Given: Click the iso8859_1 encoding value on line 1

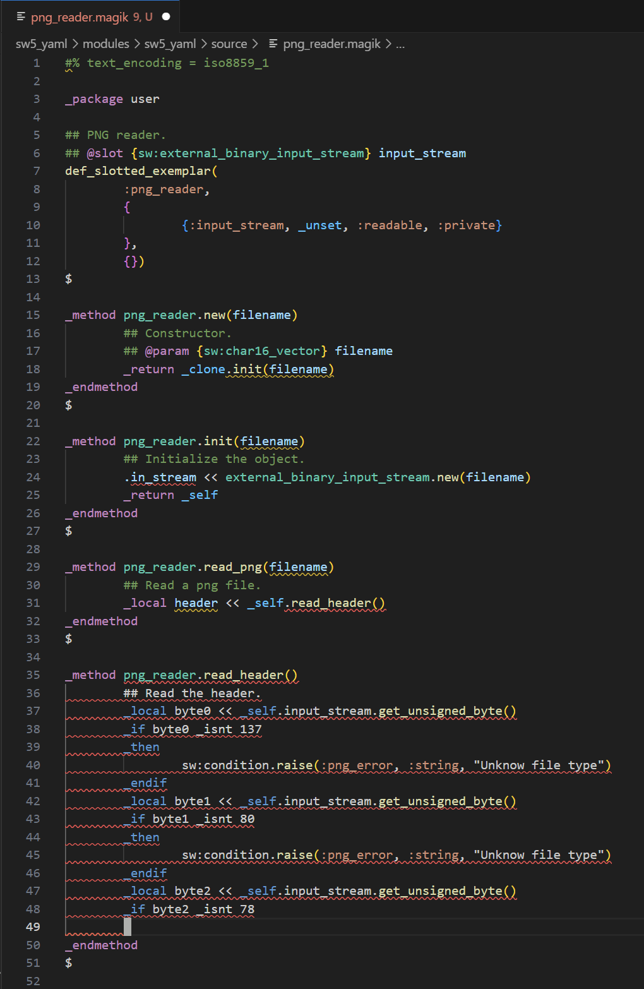Looking at the screenshot, I should (x=236, y=63).
